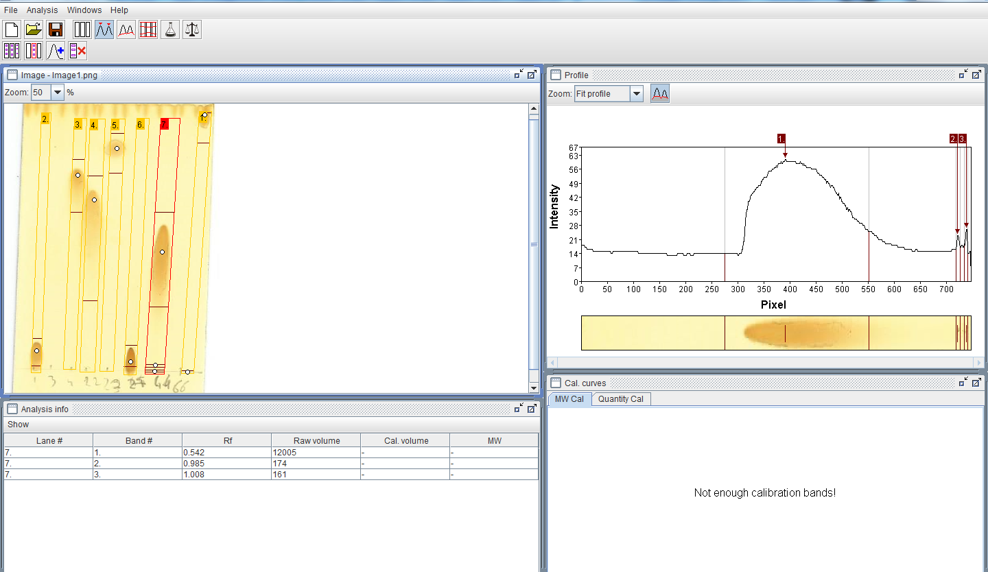Open the Fit profile zoom dropdown
The width and height of the screenshot is (988, 572).
pos(637,93)
